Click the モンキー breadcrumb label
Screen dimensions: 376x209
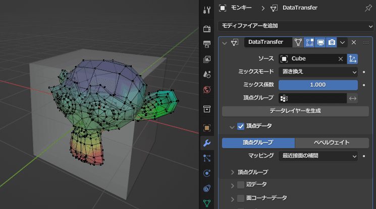tap(241, 8)
